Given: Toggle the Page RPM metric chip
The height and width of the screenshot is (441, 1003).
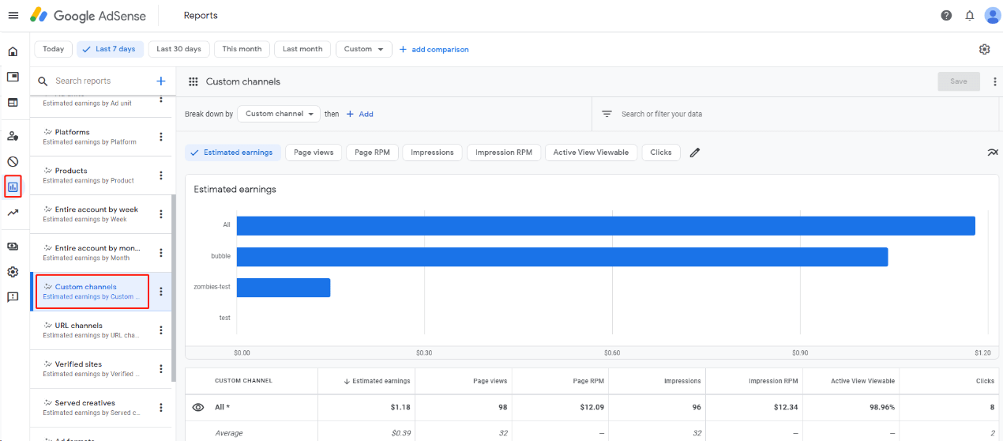Looking at the screenshot, I should [372, 153].
